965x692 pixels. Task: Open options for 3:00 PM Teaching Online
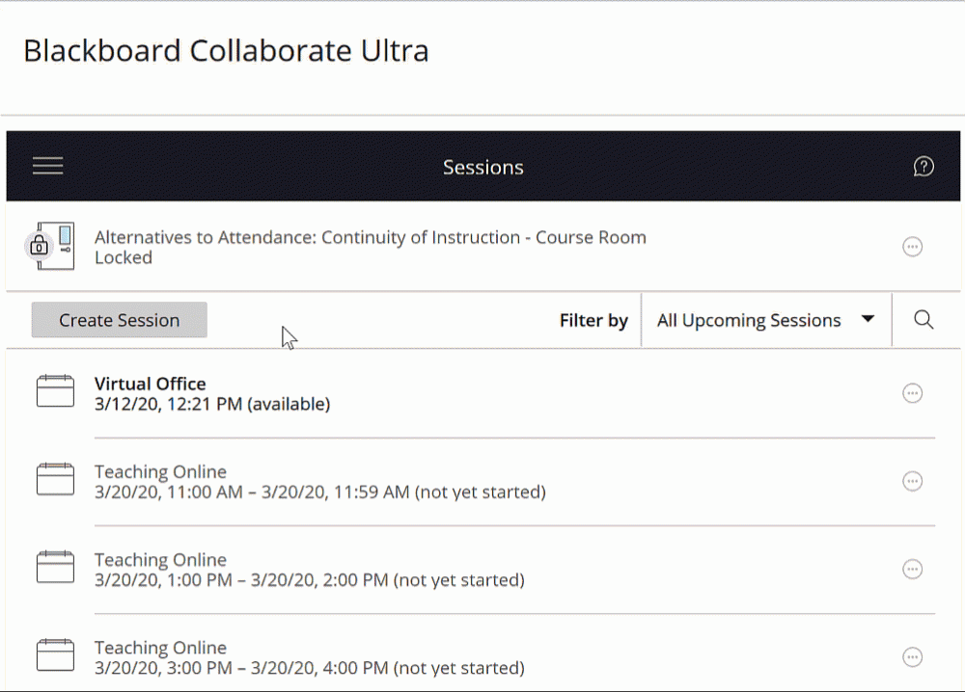912,657
